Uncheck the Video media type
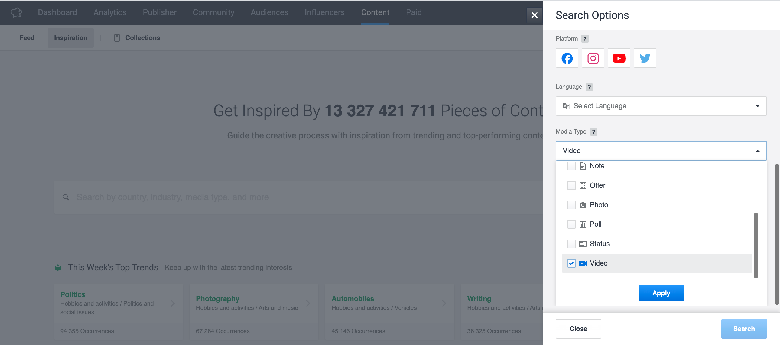 point(571,263)
